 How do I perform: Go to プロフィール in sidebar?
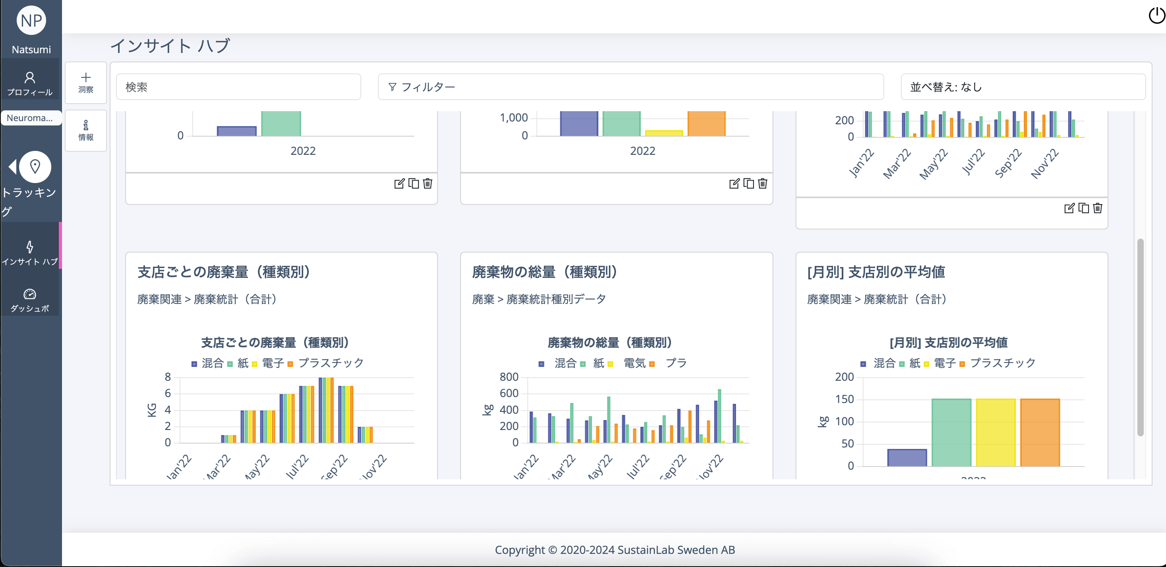tap(30, 84)
